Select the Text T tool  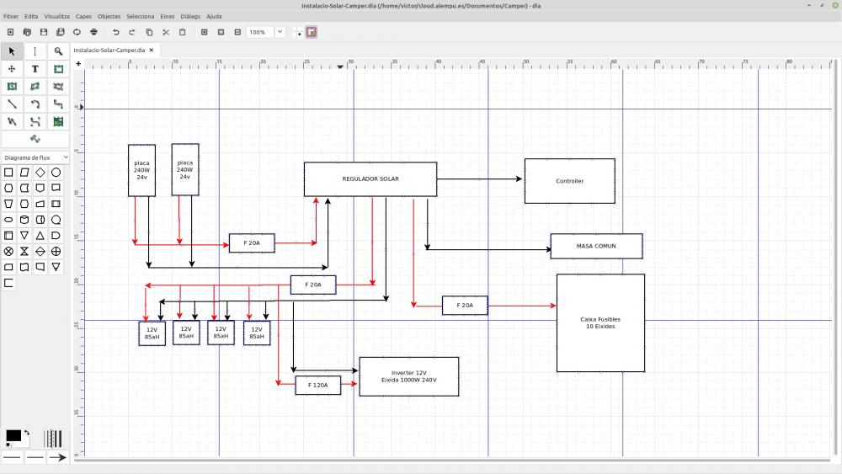point(35,69)
